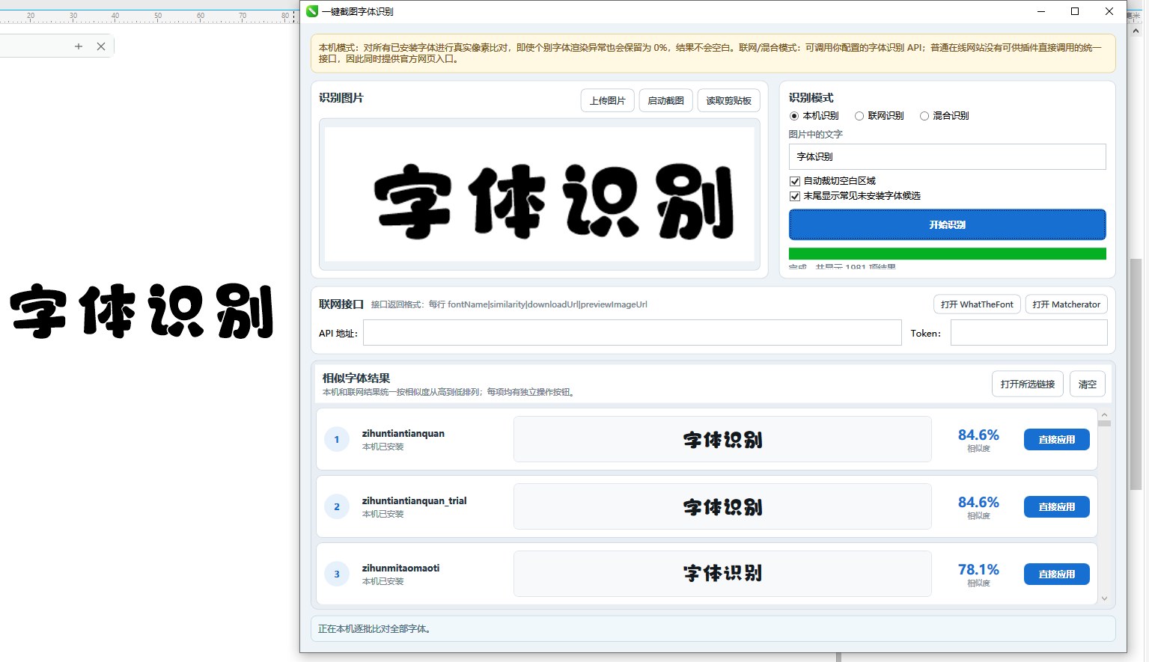The image size is (1149, 662).
Task: Toggle 末尾显示常见未安装字体候选 checkbox
Action: point(795,196)
